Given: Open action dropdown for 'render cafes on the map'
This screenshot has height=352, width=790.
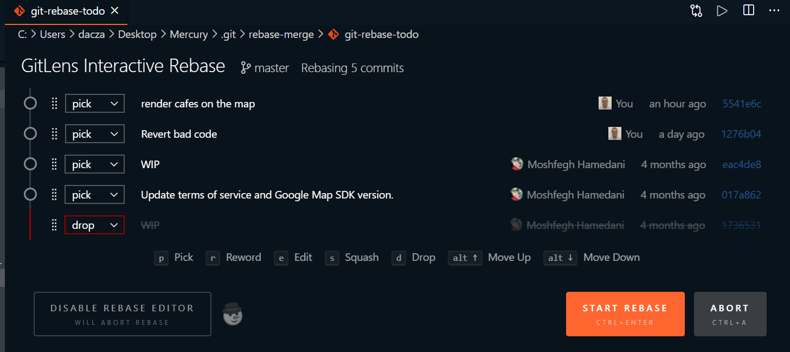Looking at the screenshot, I should [95, 104].
